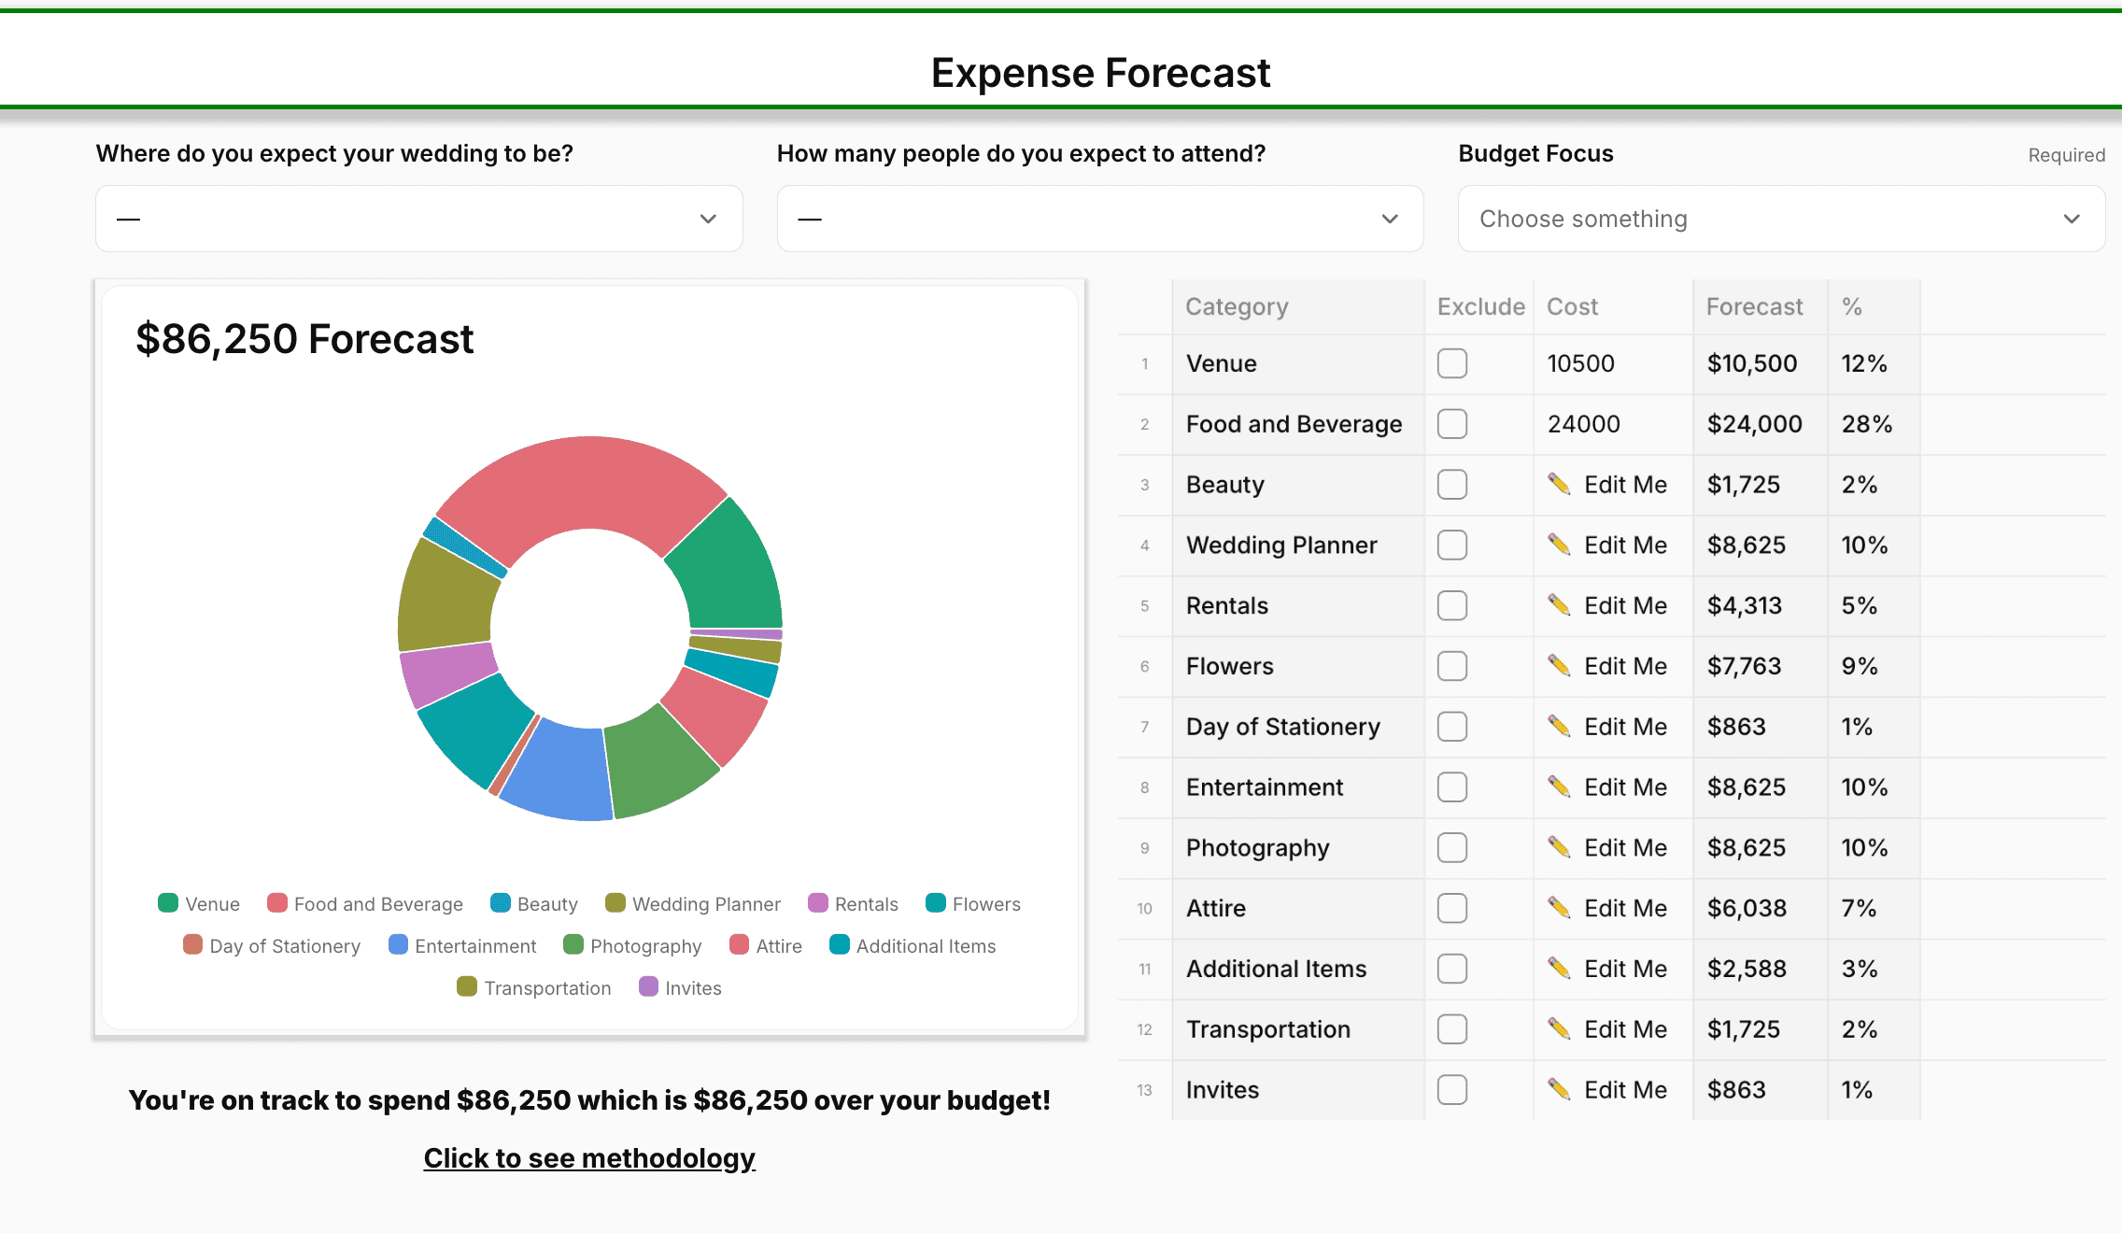Viewport: 2122px width, 1233px height.
Task: Click pencil edit icon for Entertainment
Action: click(1559, 787)
